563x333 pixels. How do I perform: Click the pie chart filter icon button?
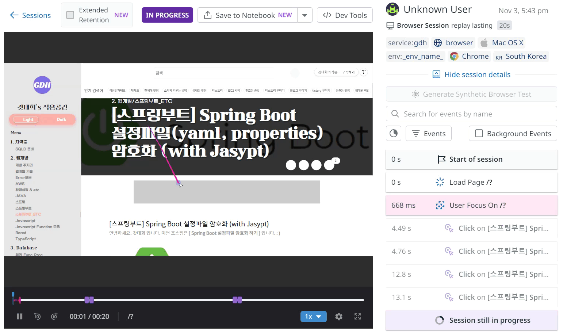point(394,134)
